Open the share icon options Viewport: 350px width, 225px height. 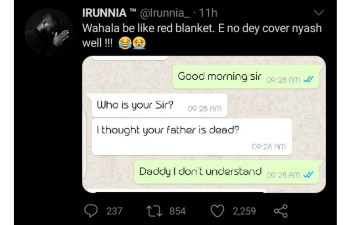point(281,211)
